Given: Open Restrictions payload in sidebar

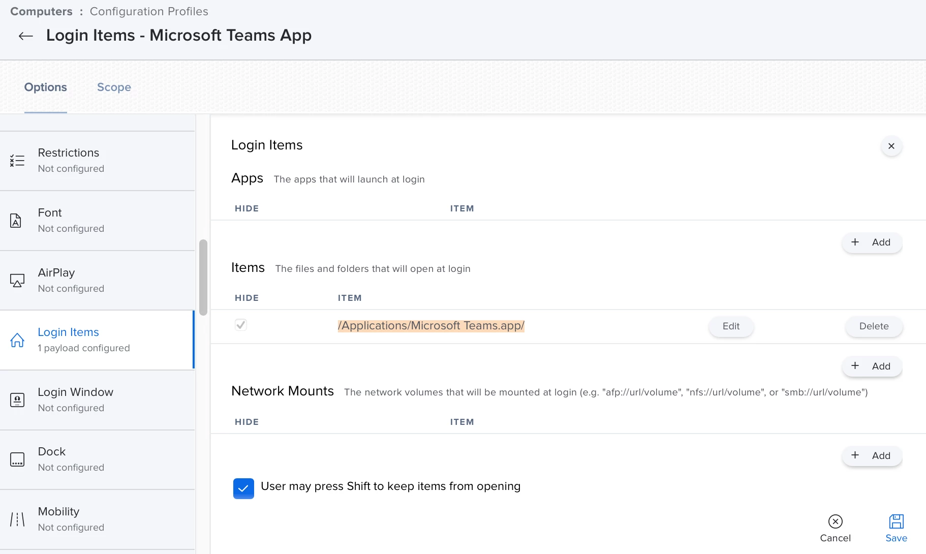Looking at the screenshot, I should [x=98, y=161].
